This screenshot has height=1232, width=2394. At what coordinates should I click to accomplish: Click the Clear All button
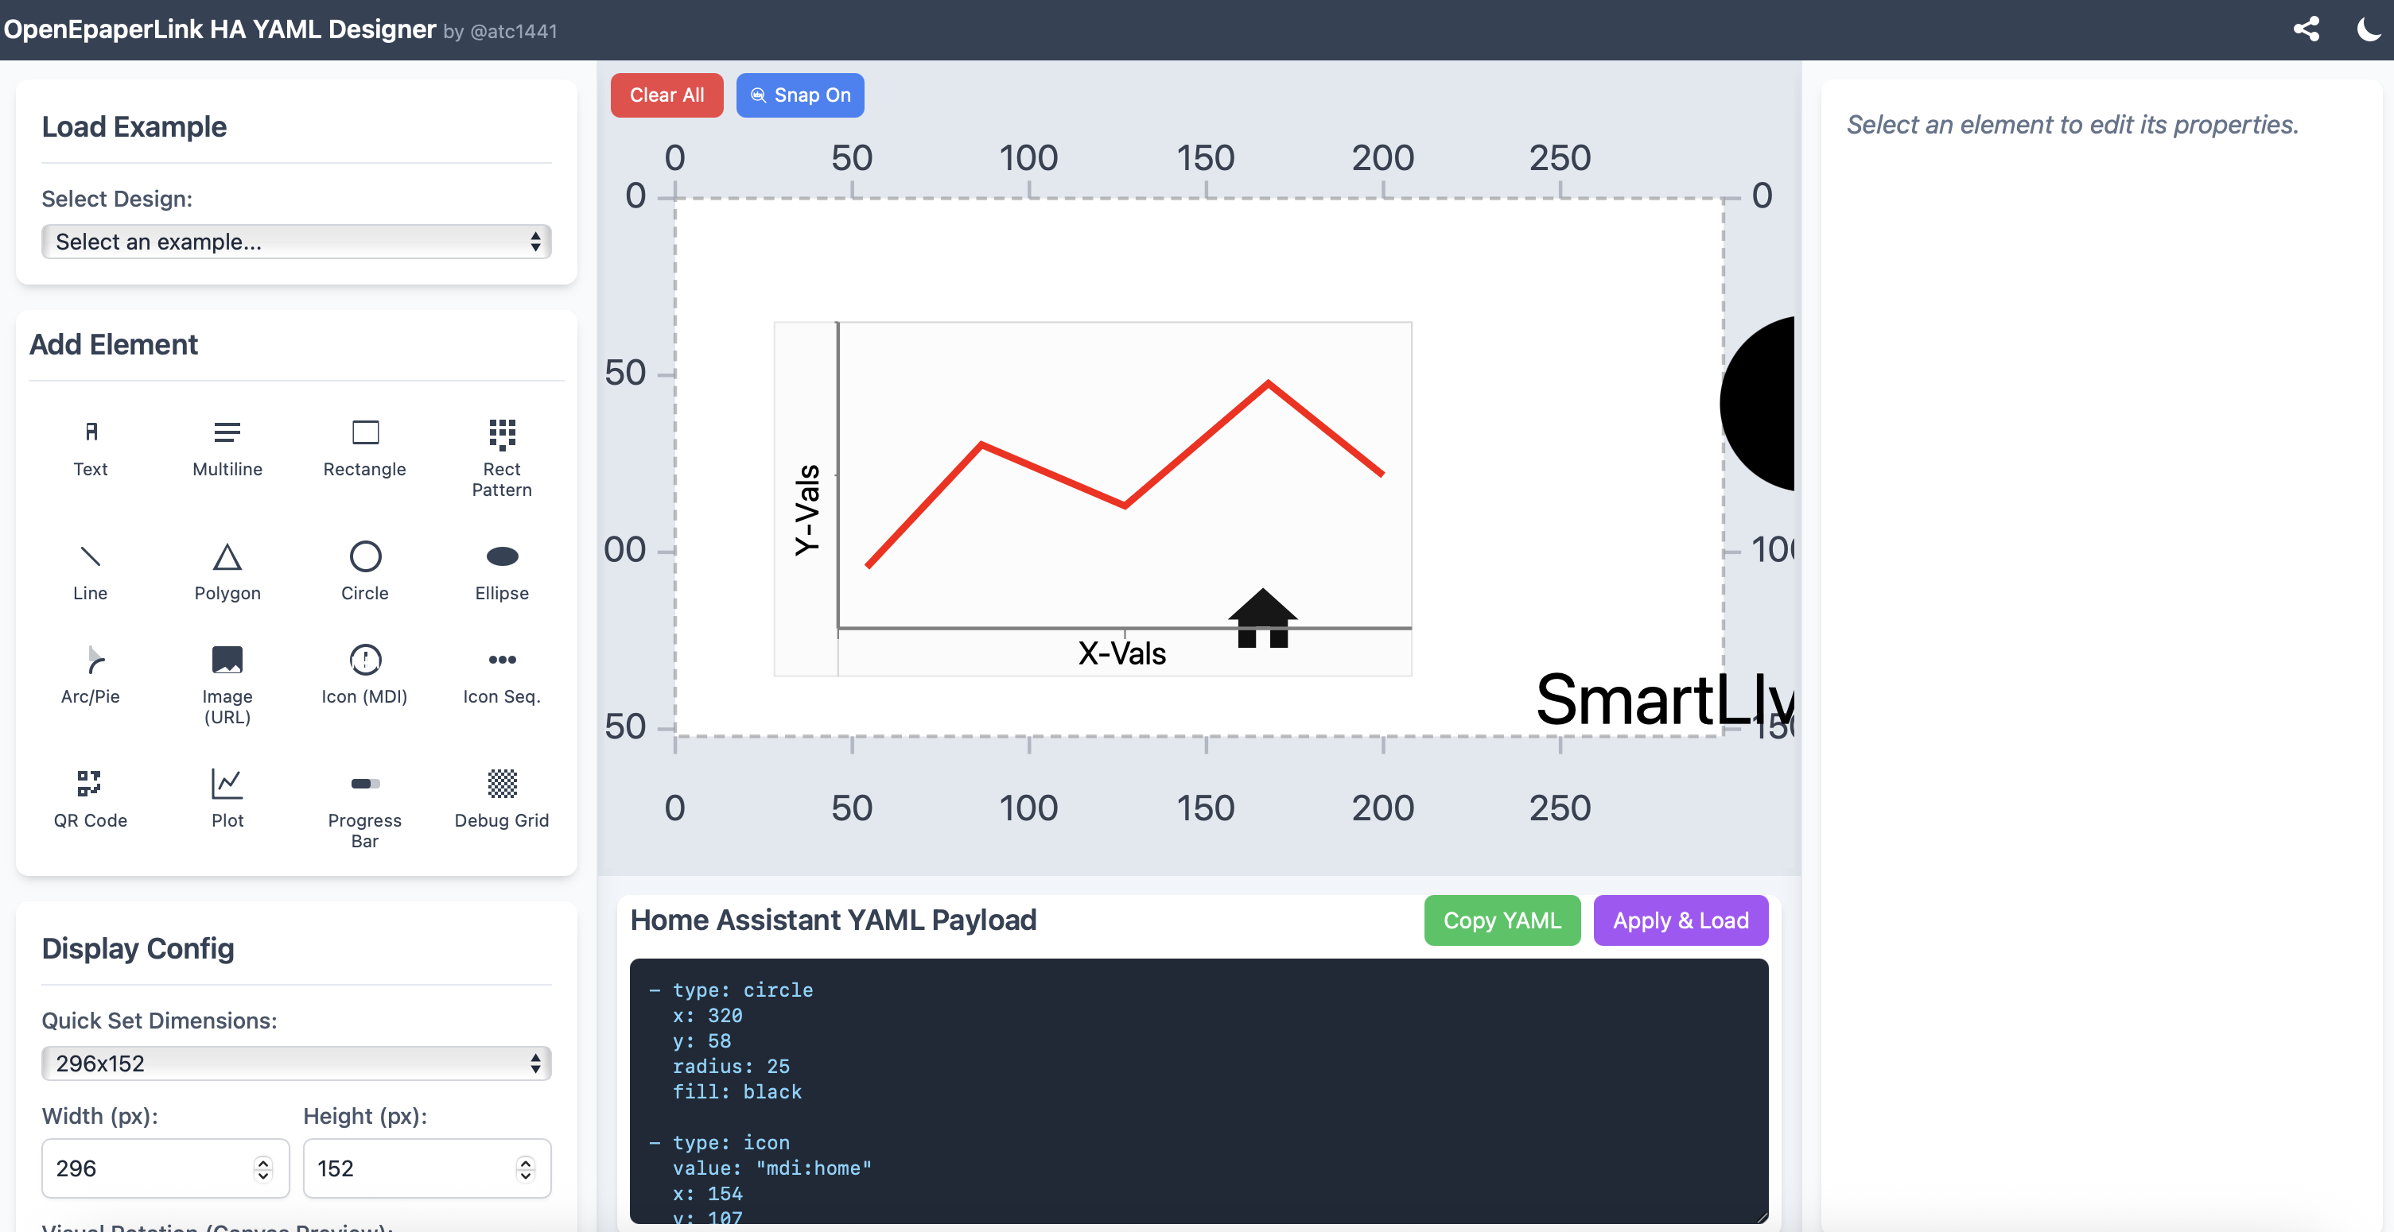667,95
